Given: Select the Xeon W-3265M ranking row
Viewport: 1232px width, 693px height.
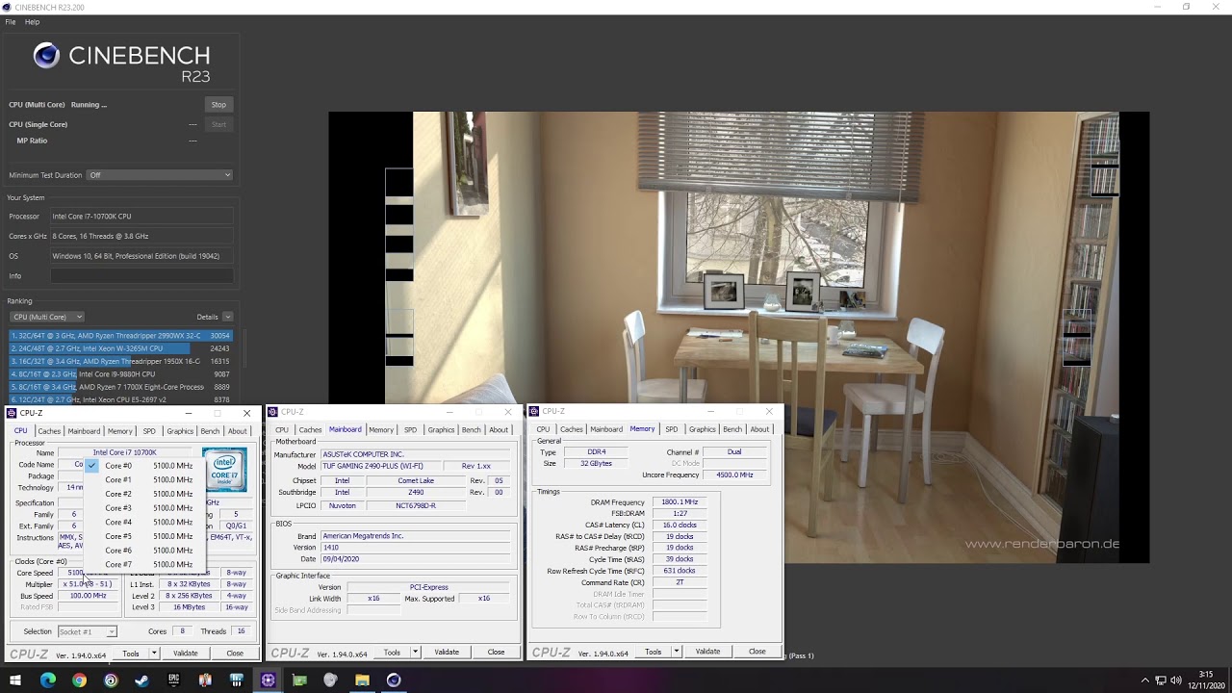Looking at the screenshot, I should pyautogui.click(x=120, y=348).
